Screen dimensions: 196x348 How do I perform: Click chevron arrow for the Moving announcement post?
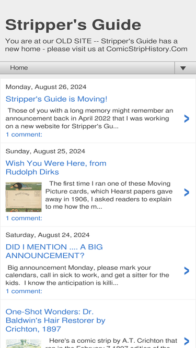pyautogui.click(x=187, y=119)
